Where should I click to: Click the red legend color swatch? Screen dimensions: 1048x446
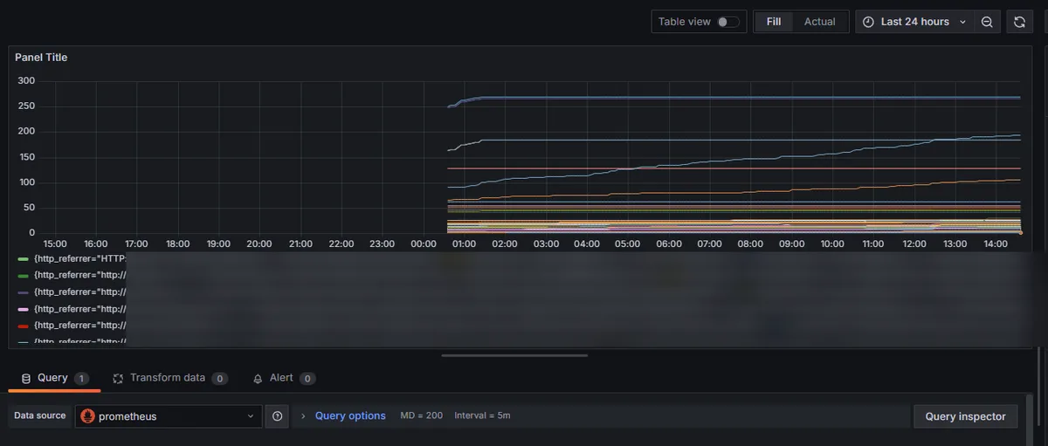tap(23, 326)
